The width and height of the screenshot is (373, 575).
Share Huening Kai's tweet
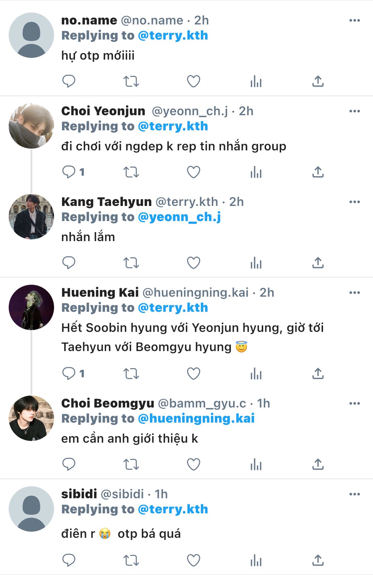click(318, 373)
